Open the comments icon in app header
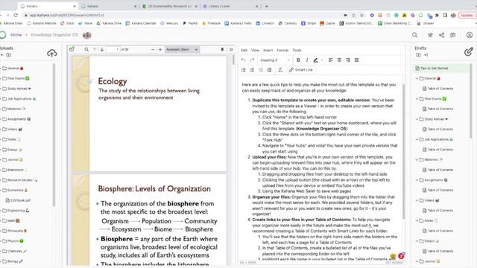This screenshot has height=268, width=477. [453, 35]
